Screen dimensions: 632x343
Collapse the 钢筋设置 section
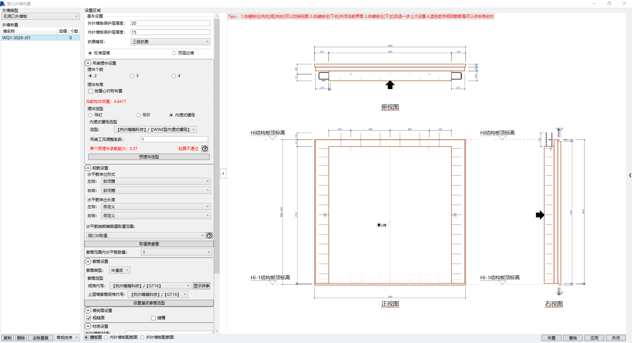[x=88, y=168]
